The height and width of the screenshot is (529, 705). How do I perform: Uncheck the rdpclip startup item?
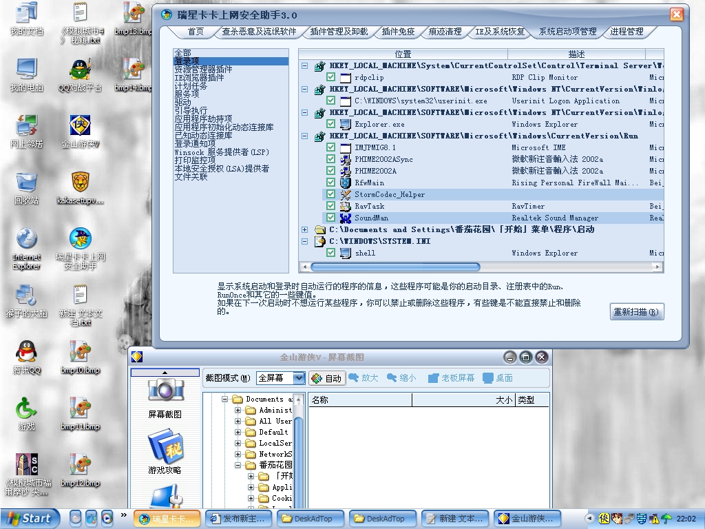(x=330, y=77)
